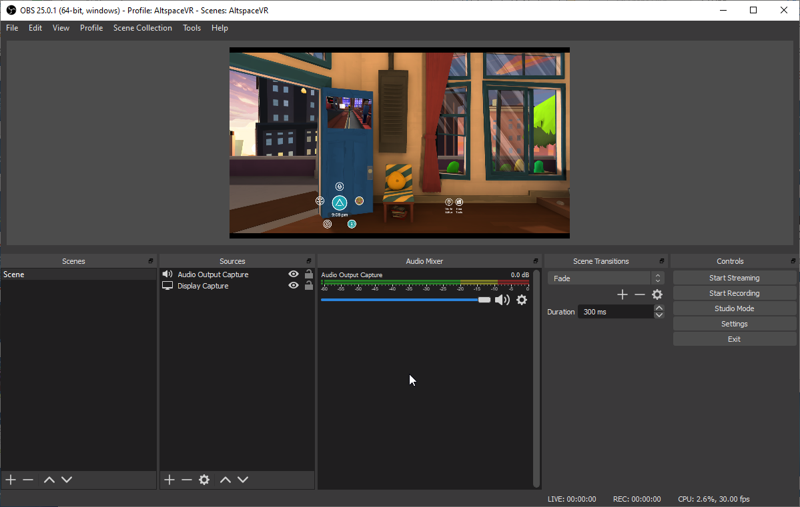Viewport: 800px width, 507px height.
Task: Open source properties gear in Sources panel
Action: click(204, 480)
